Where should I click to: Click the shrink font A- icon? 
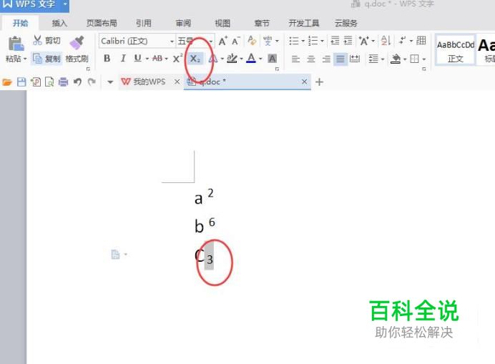click(x=235, y=41)
